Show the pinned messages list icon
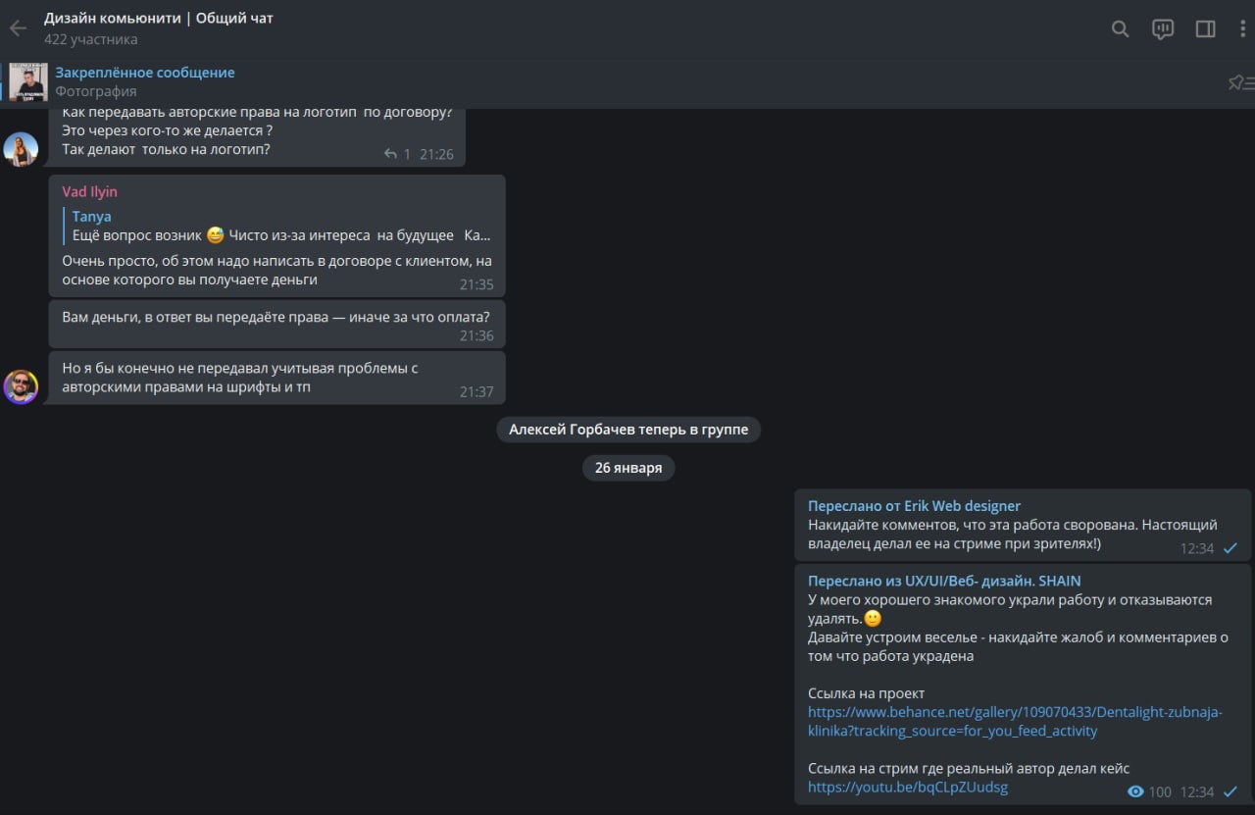Image resolution: width=1255 pixels, height=815 pixels. pyautogui.click(x=1240, y=82)
